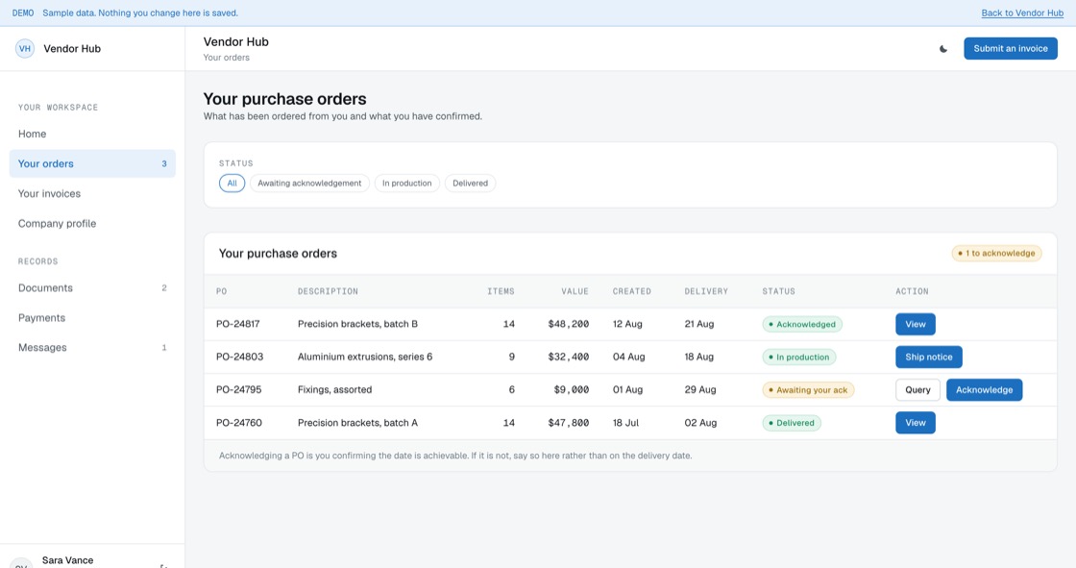Screen dimensions: 1076x568
Task: Click the Delivered pill on PO-24760 row
Action: pos(792,423)
